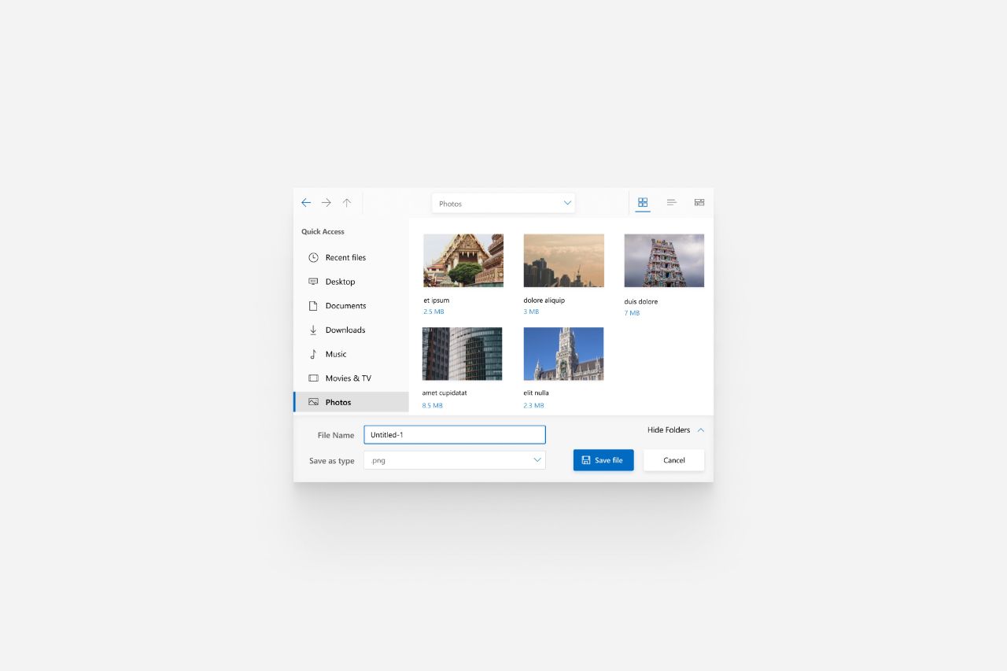Click the Hide Folders link
This screenshot has height=671, width=1007.
[669, 430]
